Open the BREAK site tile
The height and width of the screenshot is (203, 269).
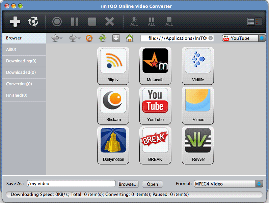(155, 145)
